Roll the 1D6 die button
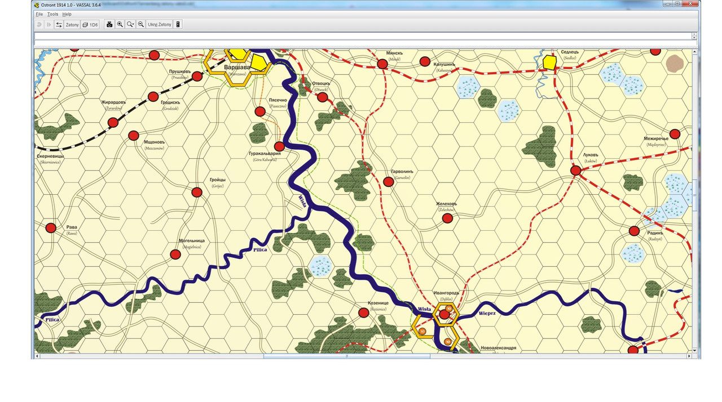The width and height of the screenshot is (722, 402). (x=90, y=25)
